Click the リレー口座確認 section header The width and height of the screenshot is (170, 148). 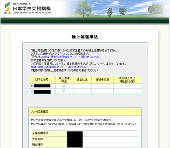[85, 112]
